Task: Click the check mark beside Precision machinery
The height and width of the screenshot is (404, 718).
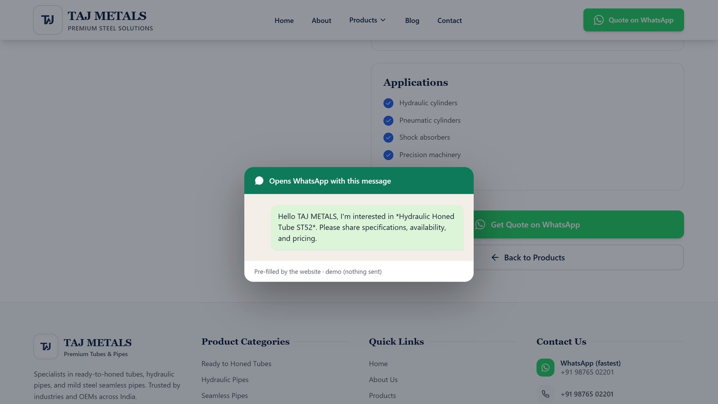Action: (389, 155)
